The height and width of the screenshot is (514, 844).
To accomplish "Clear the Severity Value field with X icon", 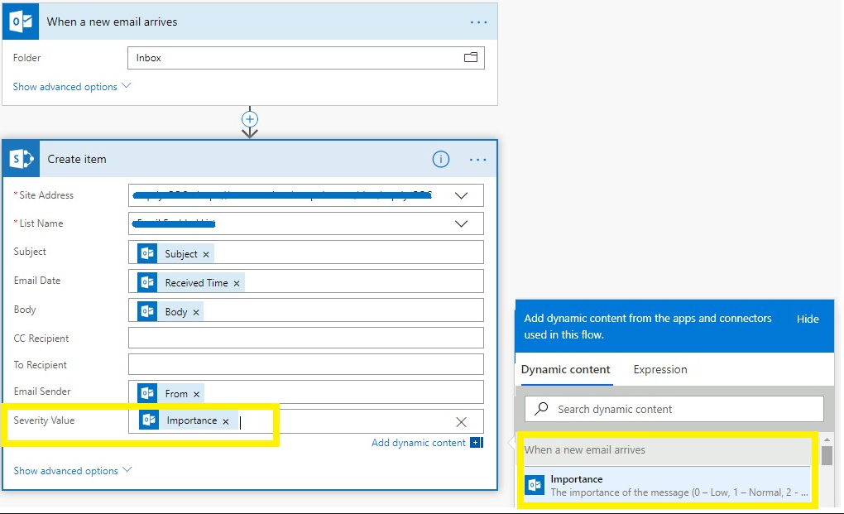I will pos(462,422).
